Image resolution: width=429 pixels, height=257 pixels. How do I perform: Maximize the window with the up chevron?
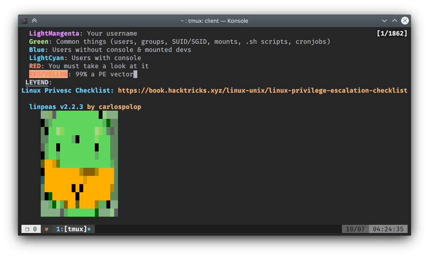point(395,21)
